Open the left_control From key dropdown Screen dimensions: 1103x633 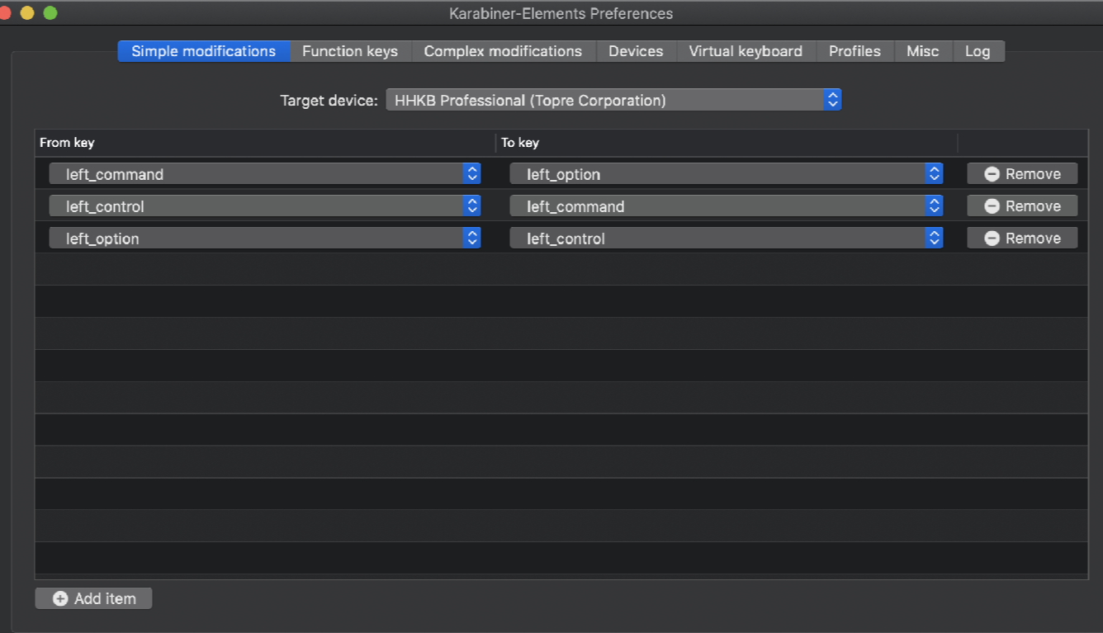(265, 205)
